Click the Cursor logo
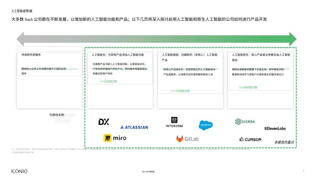316x178 pixels. [x=250, y=139]
